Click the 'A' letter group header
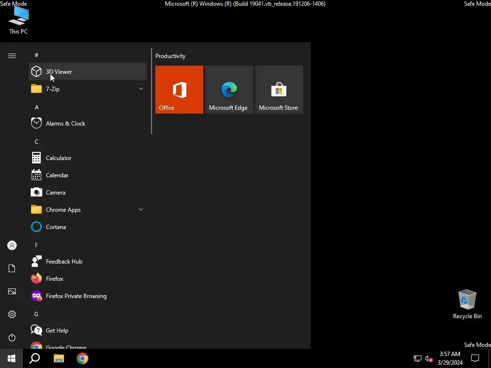Screen dimensions: 491x368 [36, 107]
